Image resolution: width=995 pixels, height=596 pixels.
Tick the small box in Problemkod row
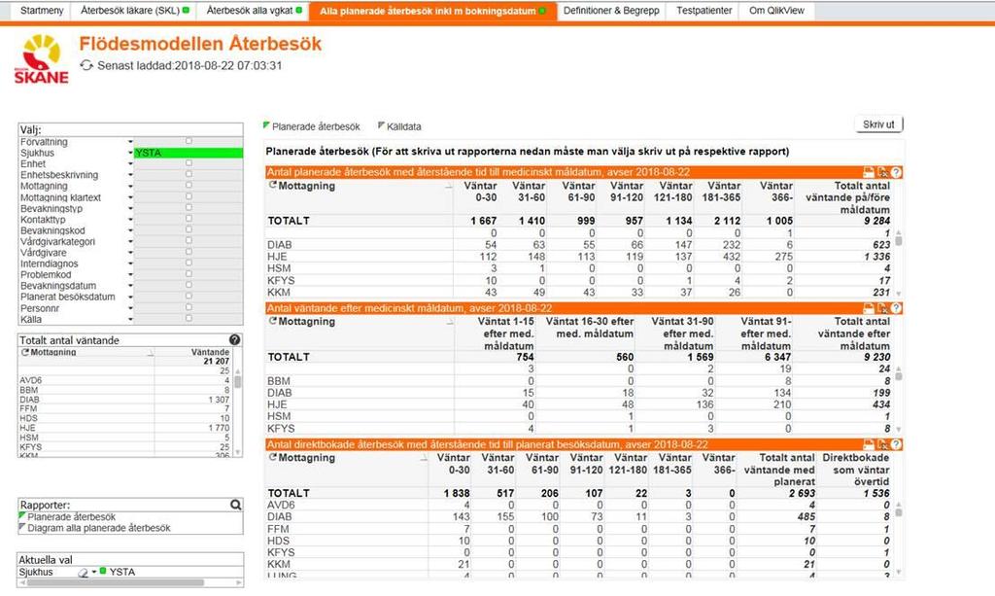(x=189, y=274)
